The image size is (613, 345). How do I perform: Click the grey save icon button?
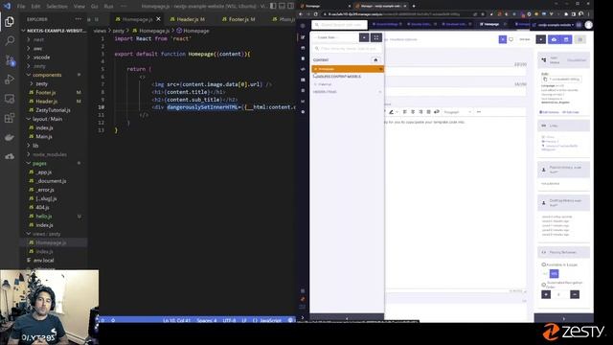(x=580, y=39)
